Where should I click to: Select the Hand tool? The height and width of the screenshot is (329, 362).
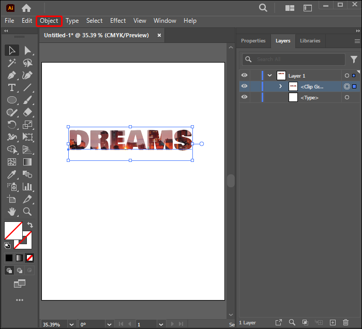(x=12, y=212)
